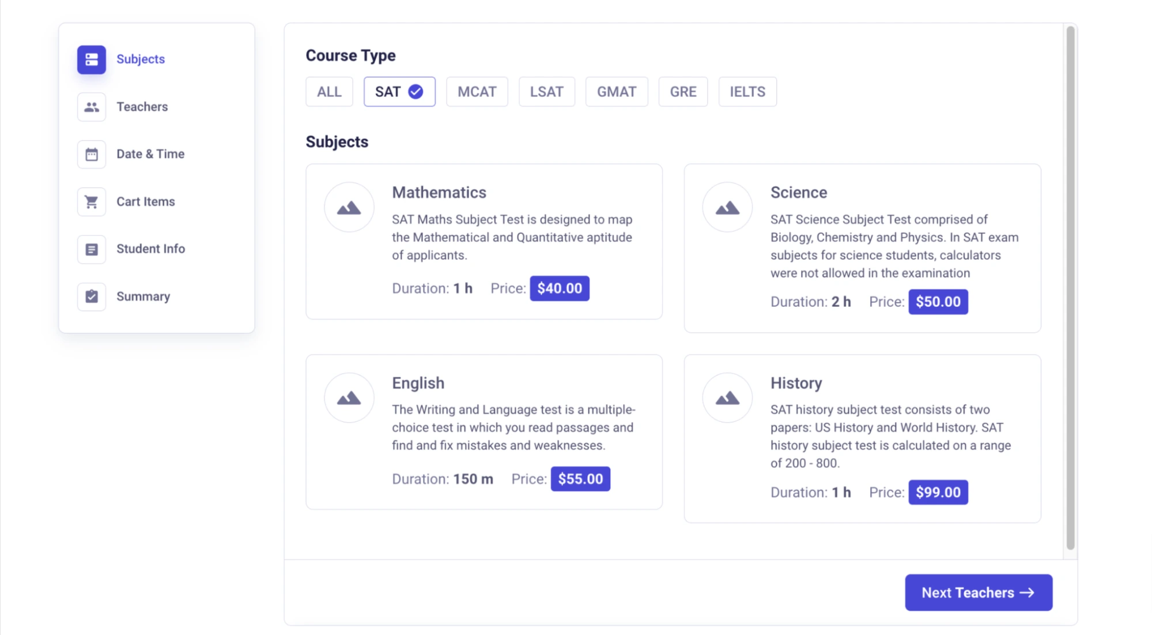The image size is (1152, 635).
Task: Click the English duration 150 m value
Action: pos(473,479)
